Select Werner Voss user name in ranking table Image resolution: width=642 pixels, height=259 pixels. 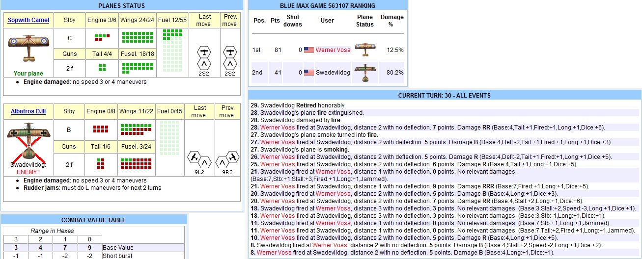click(333, 50)
